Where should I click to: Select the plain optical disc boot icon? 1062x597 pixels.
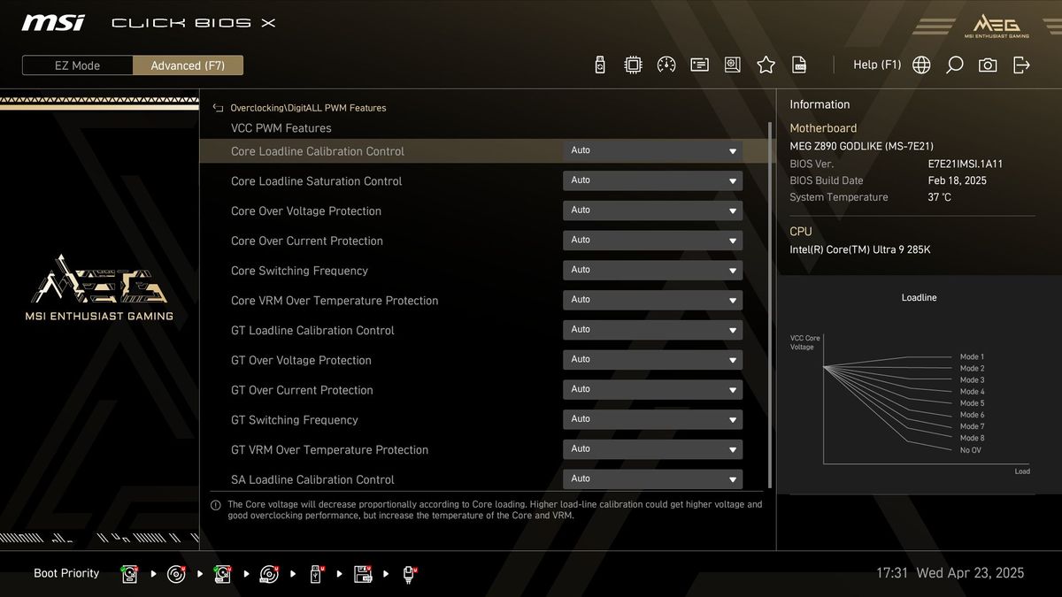pyautogui.click(x=176, y=574)
